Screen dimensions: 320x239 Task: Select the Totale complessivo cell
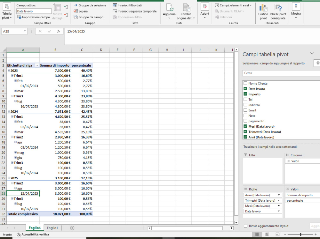[x=23, y=214]
